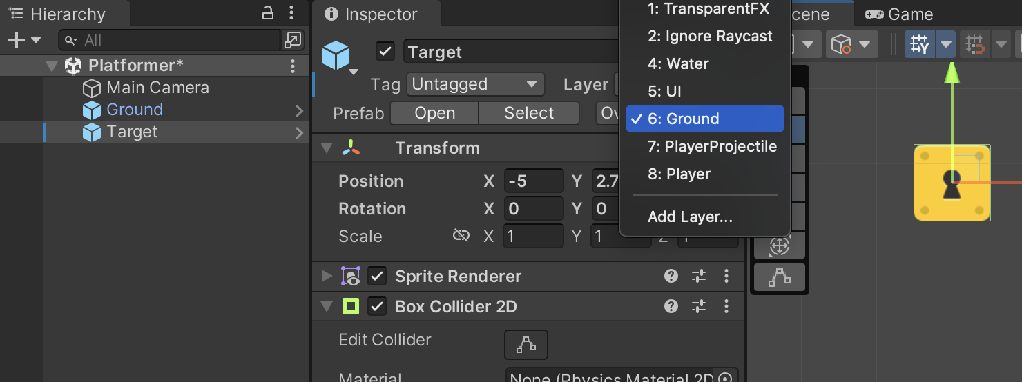Viewport: 1022px width, 382px height.
Task: Click the Box Collider 2D help icon
Action: click(671, 307)
